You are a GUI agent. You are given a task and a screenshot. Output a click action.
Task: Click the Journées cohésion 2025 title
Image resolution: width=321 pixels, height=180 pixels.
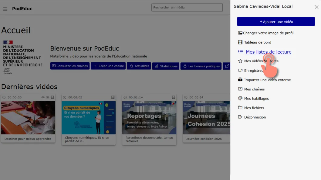click(204, 139)
